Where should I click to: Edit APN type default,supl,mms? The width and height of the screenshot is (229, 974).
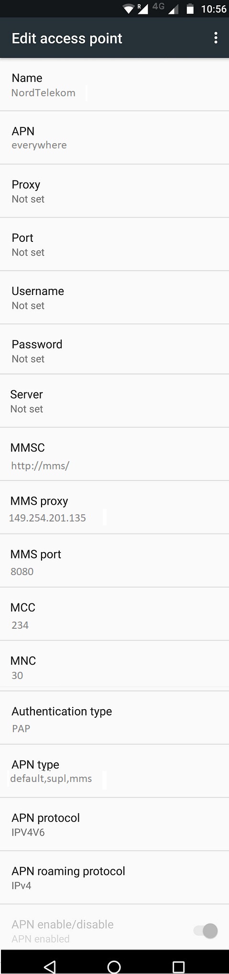114,771
